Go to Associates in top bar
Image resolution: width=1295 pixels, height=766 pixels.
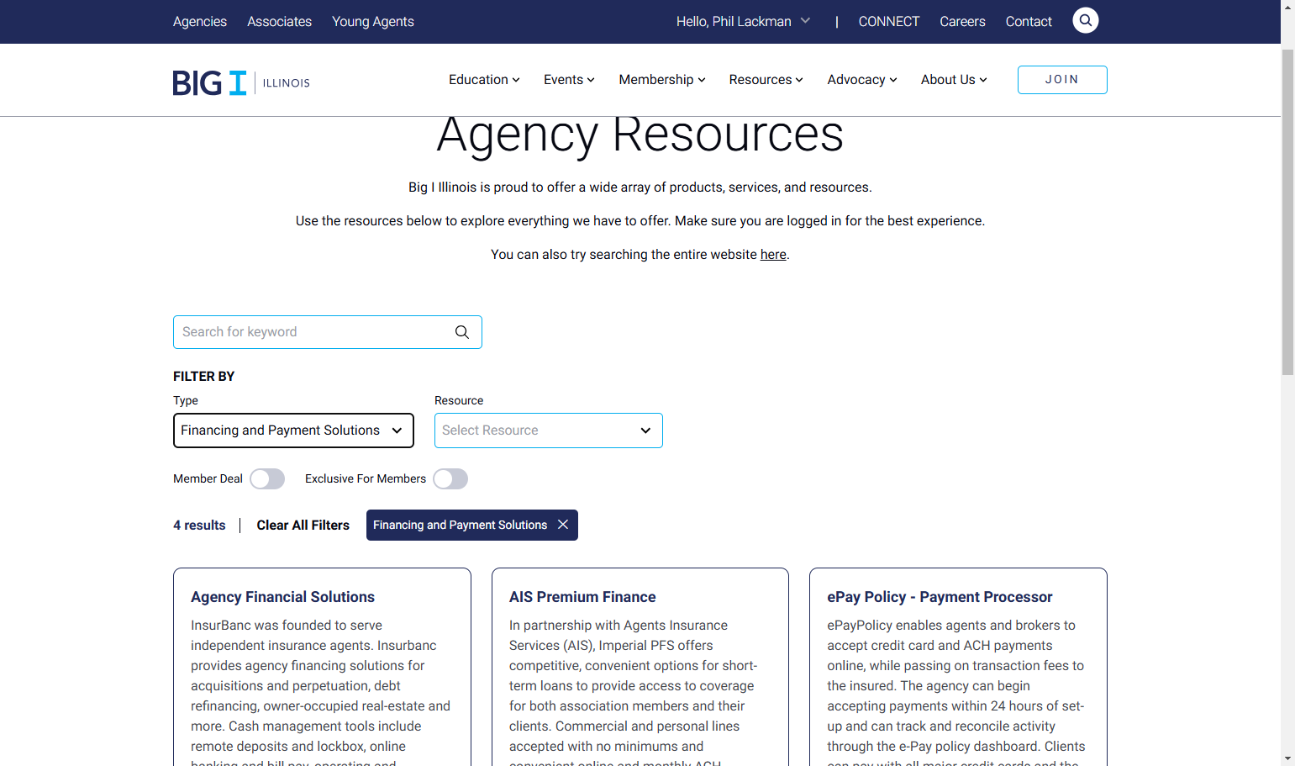(279, 22)
